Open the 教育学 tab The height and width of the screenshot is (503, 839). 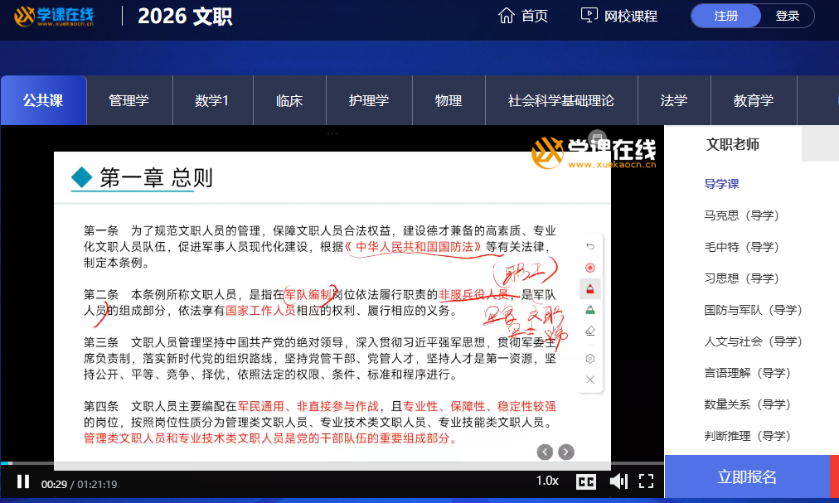click(x=754, y=100)
